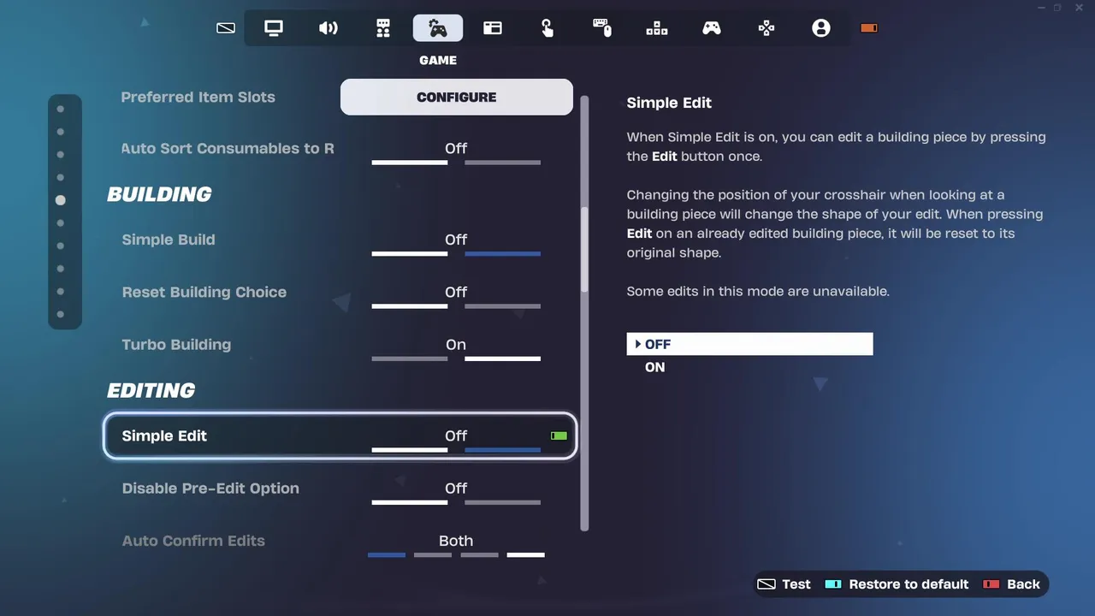
Task: Toggle the Simple Build setting to On
Action: coord(502,254)
